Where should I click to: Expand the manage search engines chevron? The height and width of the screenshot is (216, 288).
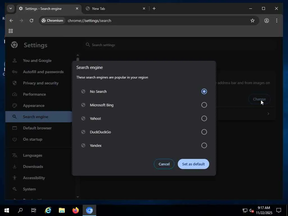coord(268,114)
